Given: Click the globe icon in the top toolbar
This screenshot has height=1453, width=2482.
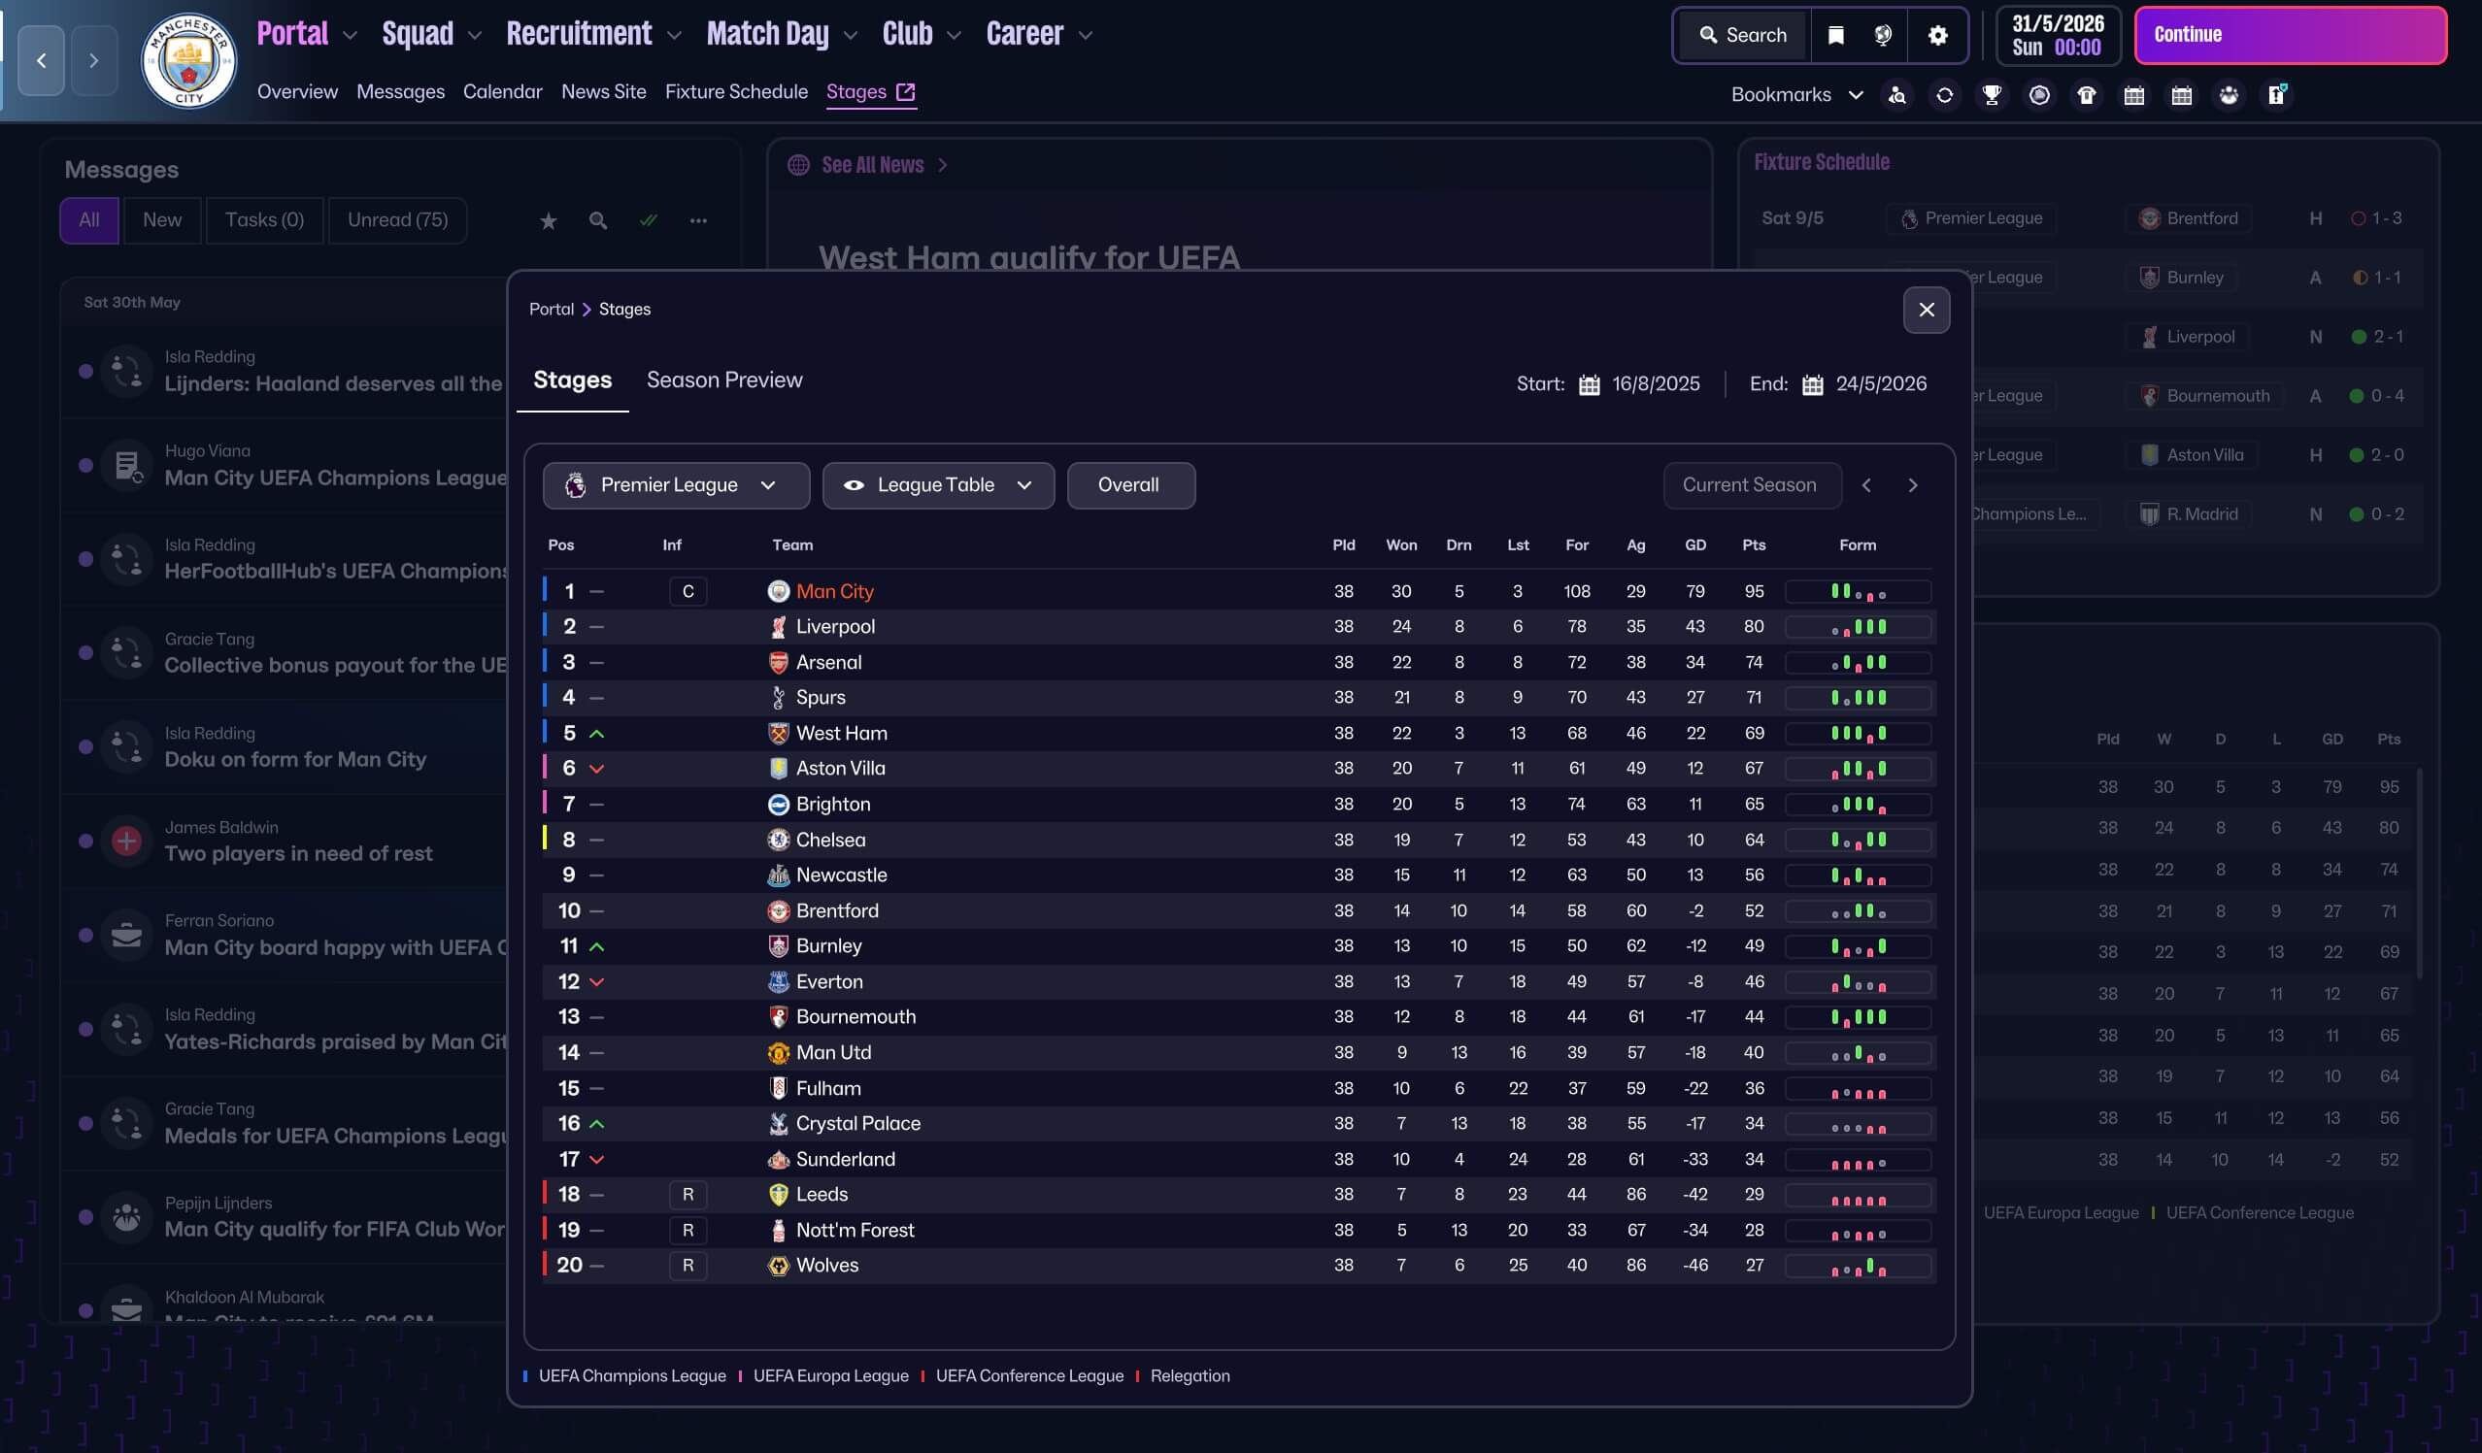Looking at the screenshot, I should pos(1882,36).
